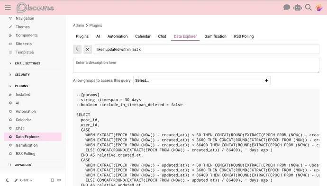
Task: Click the '--string :timespan = 30 days' line
Action: click(x=109, y=100)
